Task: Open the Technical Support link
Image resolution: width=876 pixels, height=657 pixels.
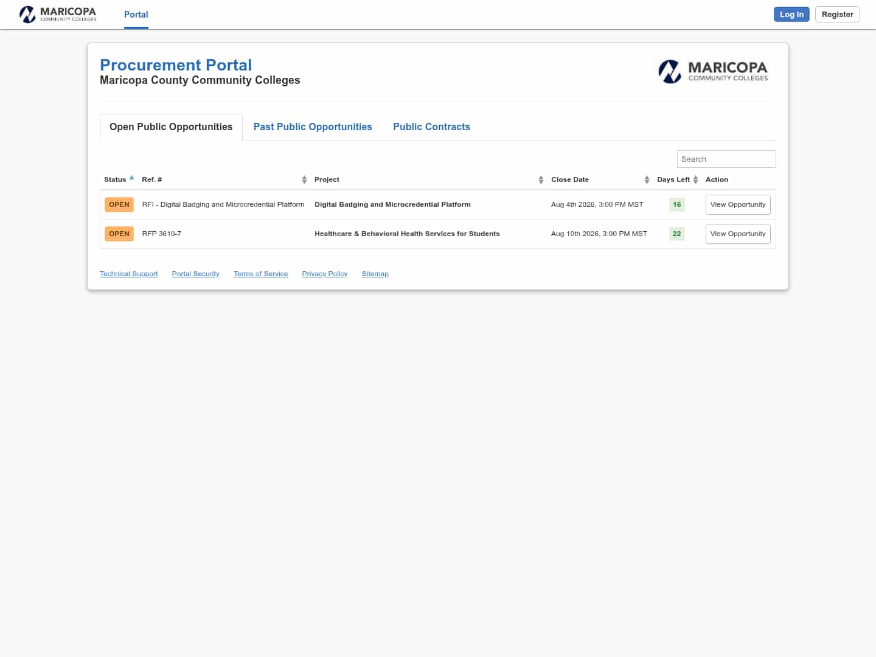Action: (129, 274)
